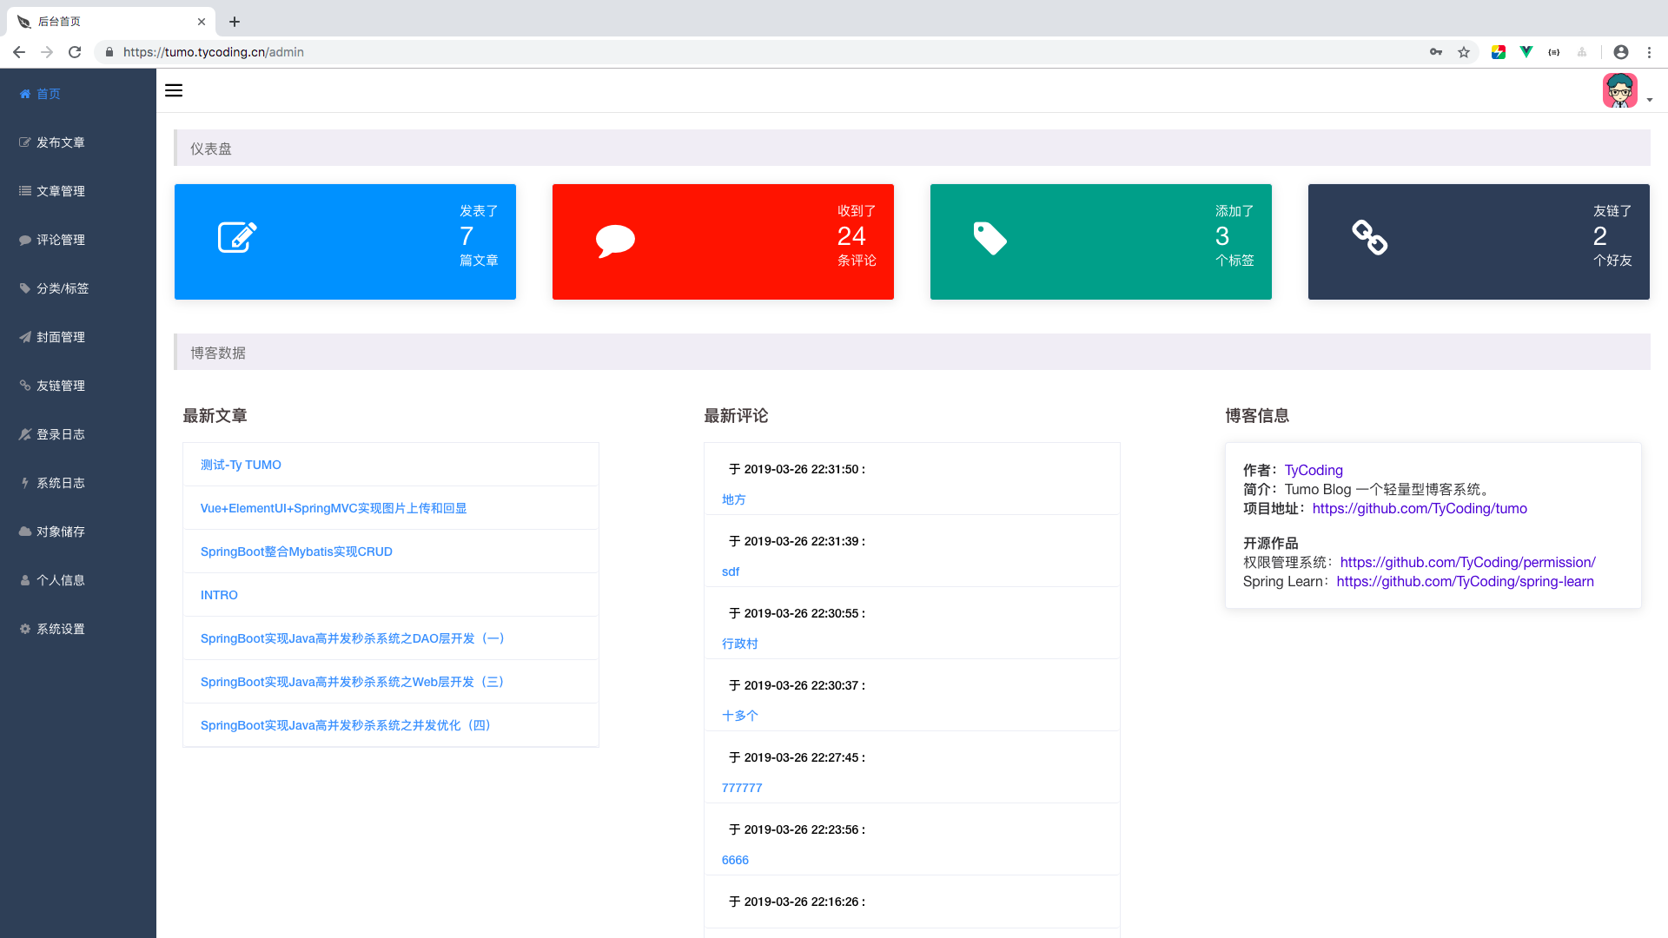Image resolution: width=1668 pixels, height=938 pixels.
Task: Click the chain link icon in friends card
Action: click(x=1369, y=237)
